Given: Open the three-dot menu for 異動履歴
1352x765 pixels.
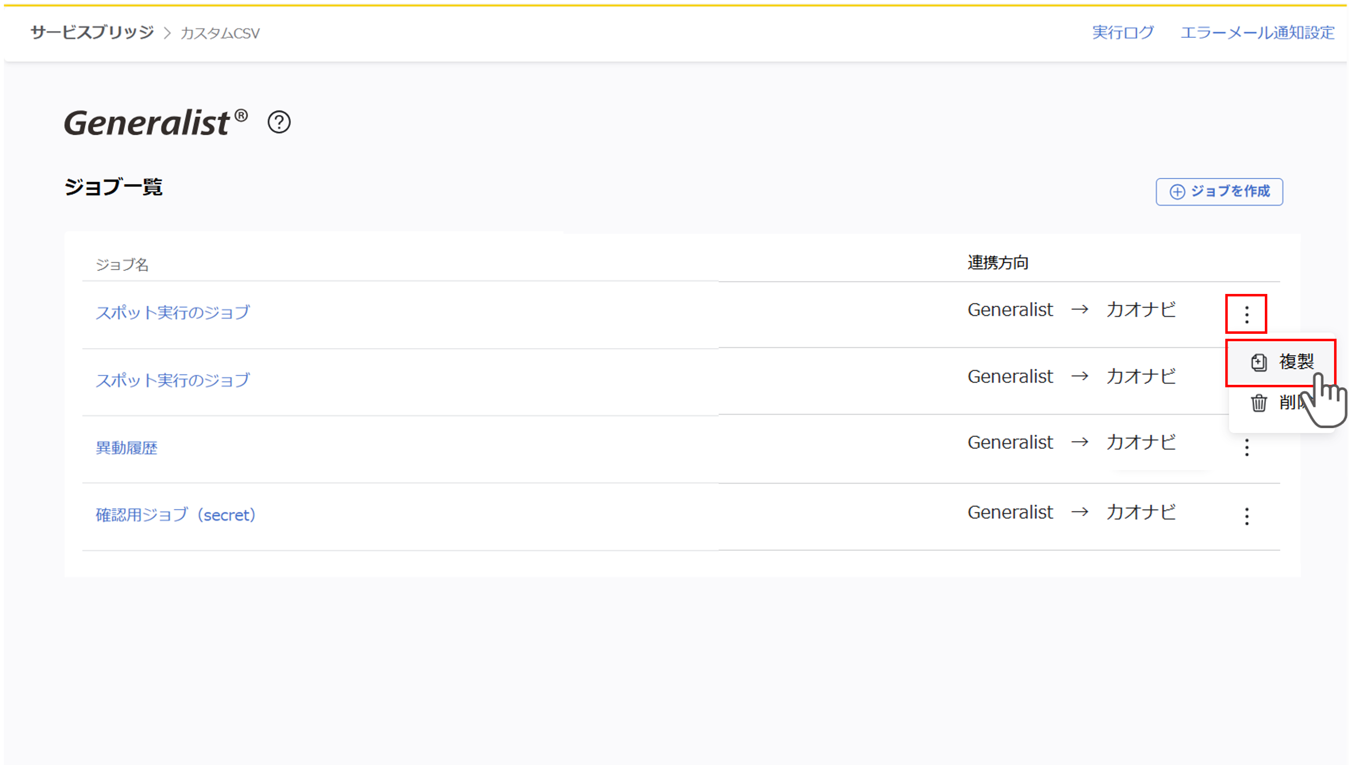Looking at the screenshot, I should pos(1246,447).
